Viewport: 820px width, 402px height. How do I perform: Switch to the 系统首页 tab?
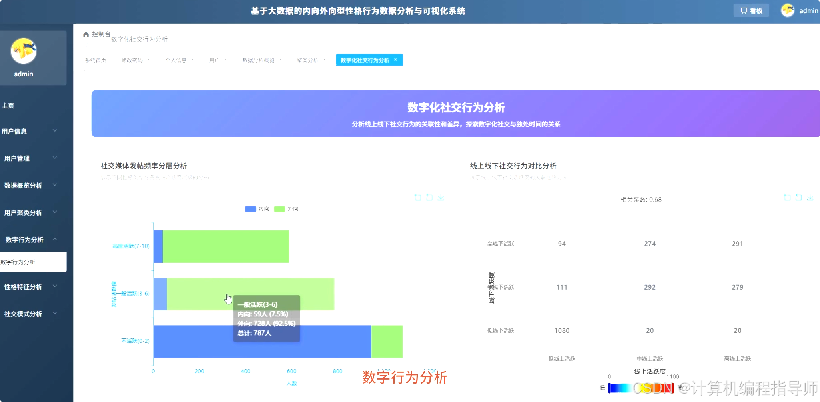(x=96, y=60)
